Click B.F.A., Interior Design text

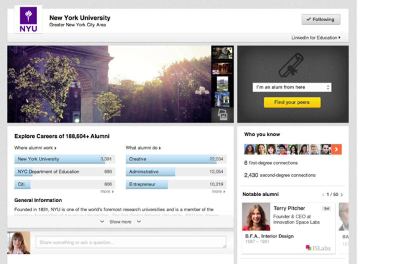pos(269,236)
